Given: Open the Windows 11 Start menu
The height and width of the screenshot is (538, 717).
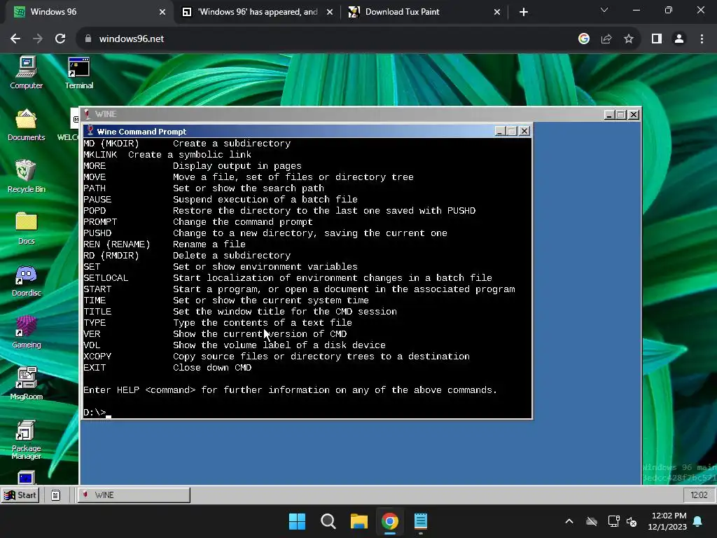Looking at the screenshot, I should [x=297, y=521].
